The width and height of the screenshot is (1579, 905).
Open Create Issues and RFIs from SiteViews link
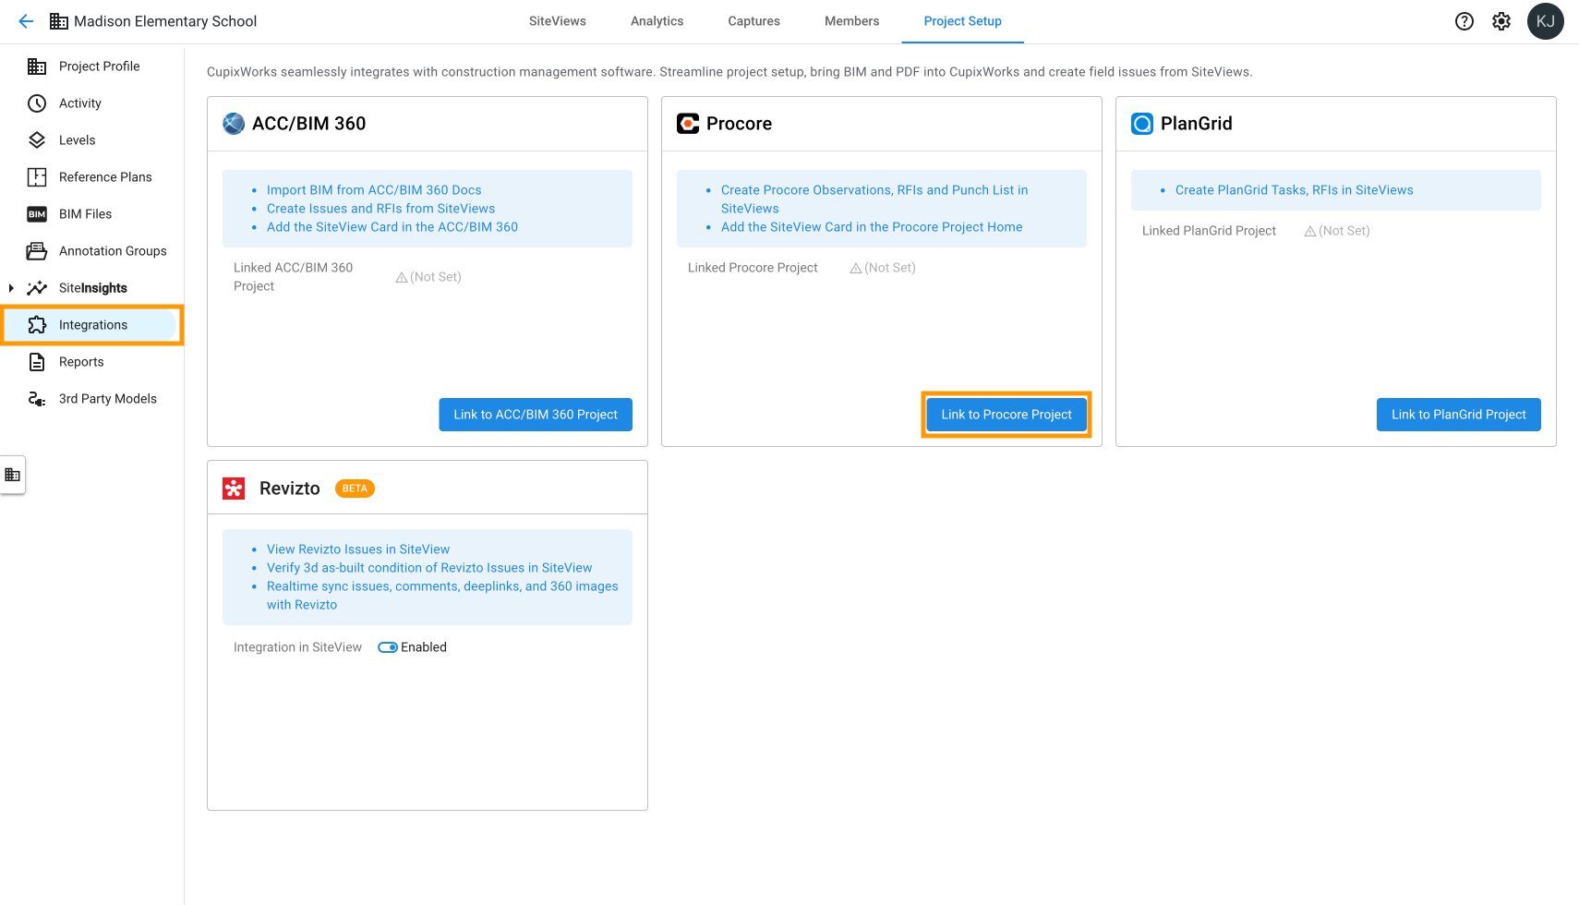(x=380, y=209)
